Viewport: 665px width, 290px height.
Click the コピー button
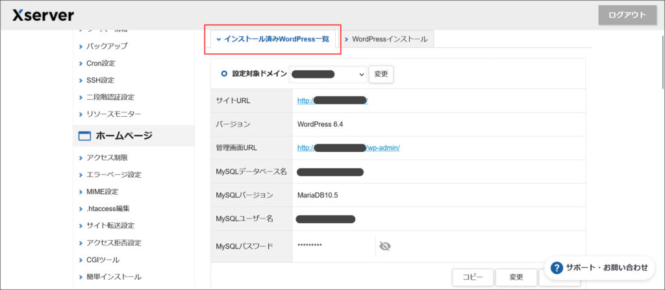[473, 277]
